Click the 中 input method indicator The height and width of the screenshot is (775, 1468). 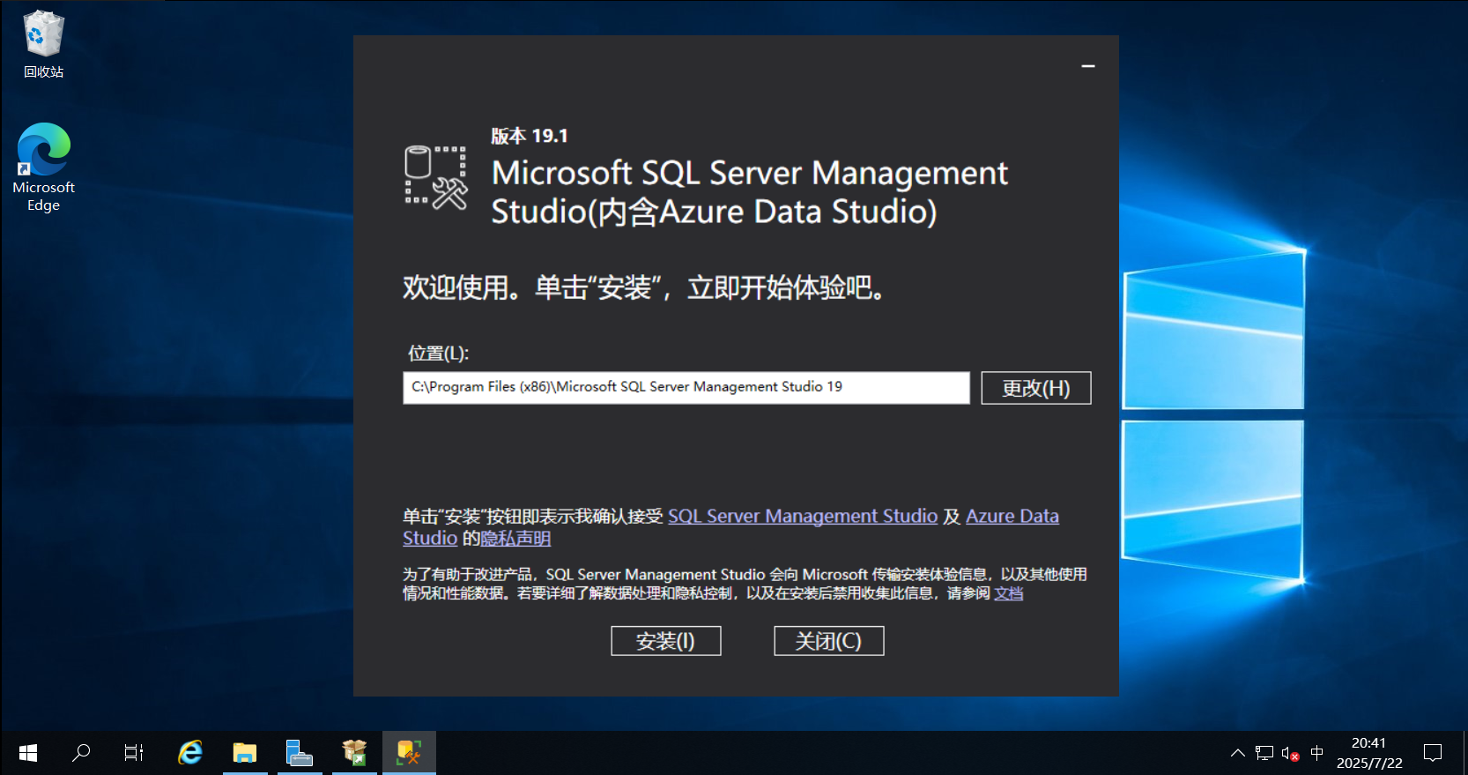coord(1316,753)
